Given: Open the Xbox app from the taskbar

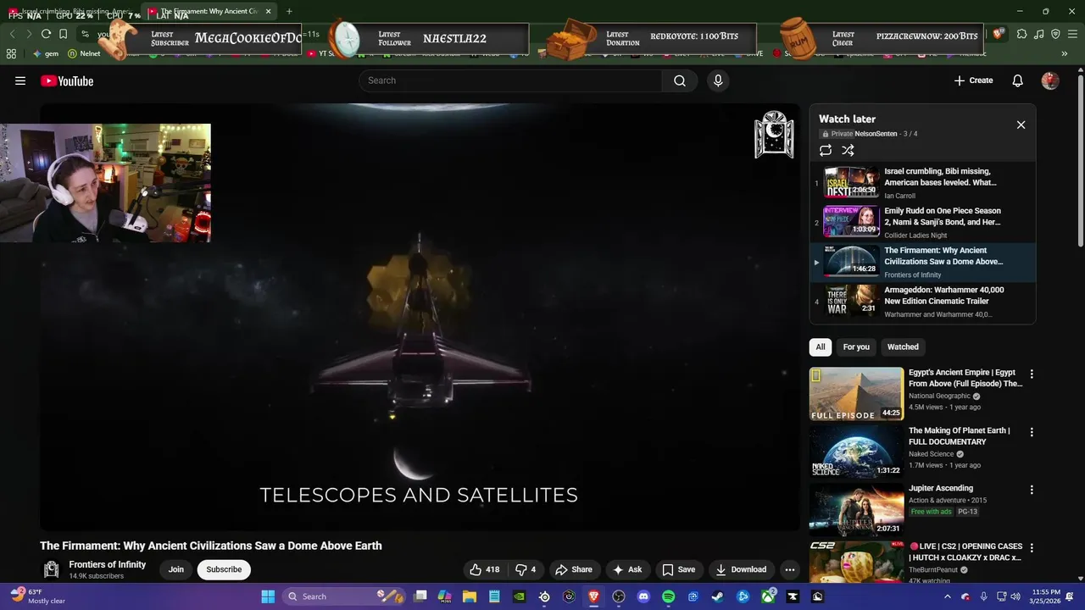Looking at the screenshot, I should 768,596.
